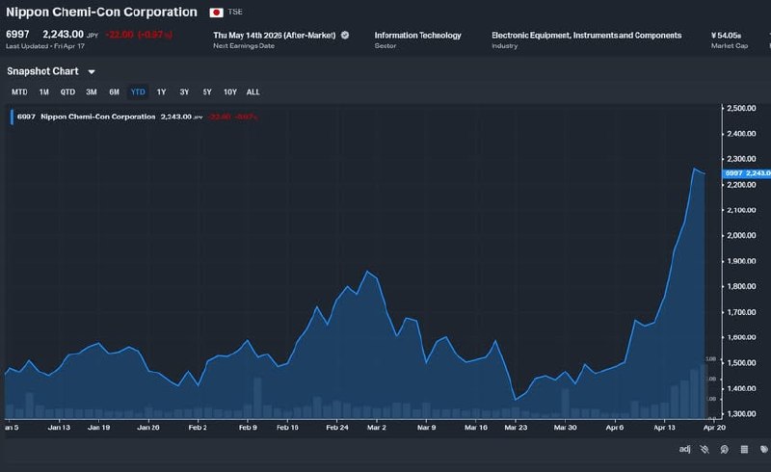Open the Electronic Equipment industry link
The width and height of the screenshot is (771, 472).
tap(586, 36)
